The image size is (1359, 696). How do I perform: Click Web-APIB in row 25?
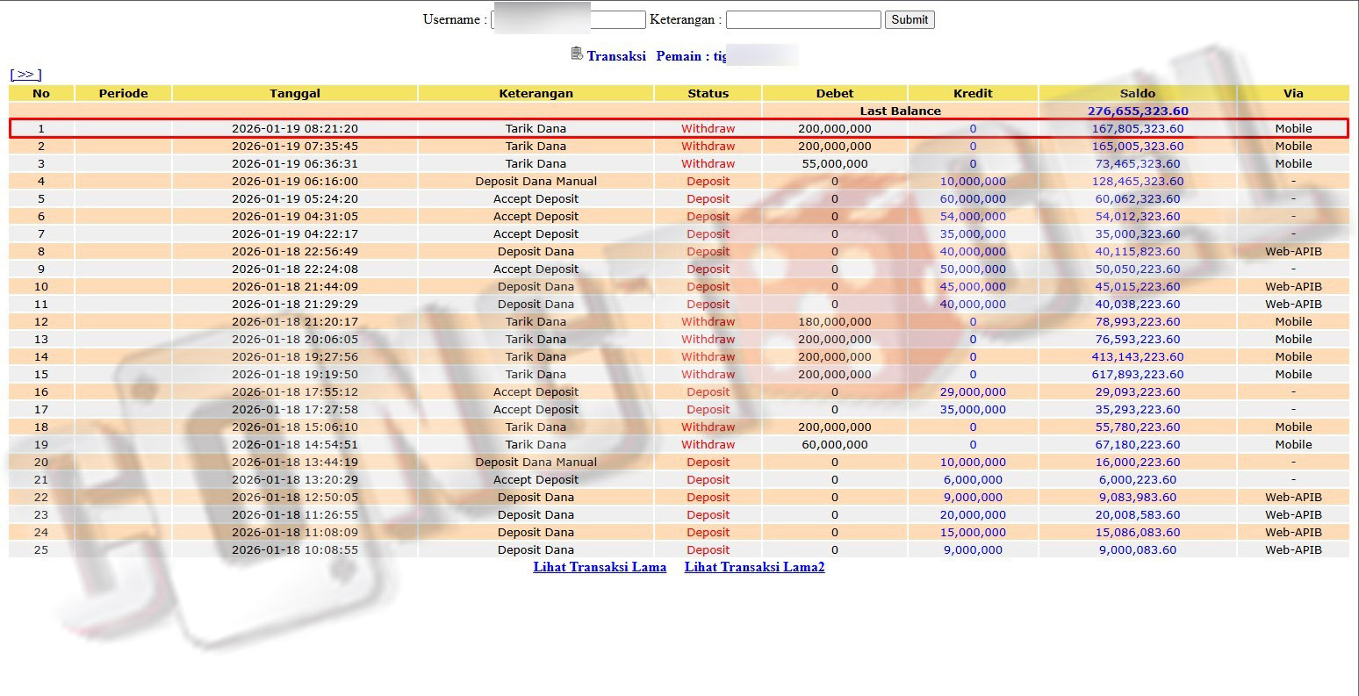coord(1292,549)
